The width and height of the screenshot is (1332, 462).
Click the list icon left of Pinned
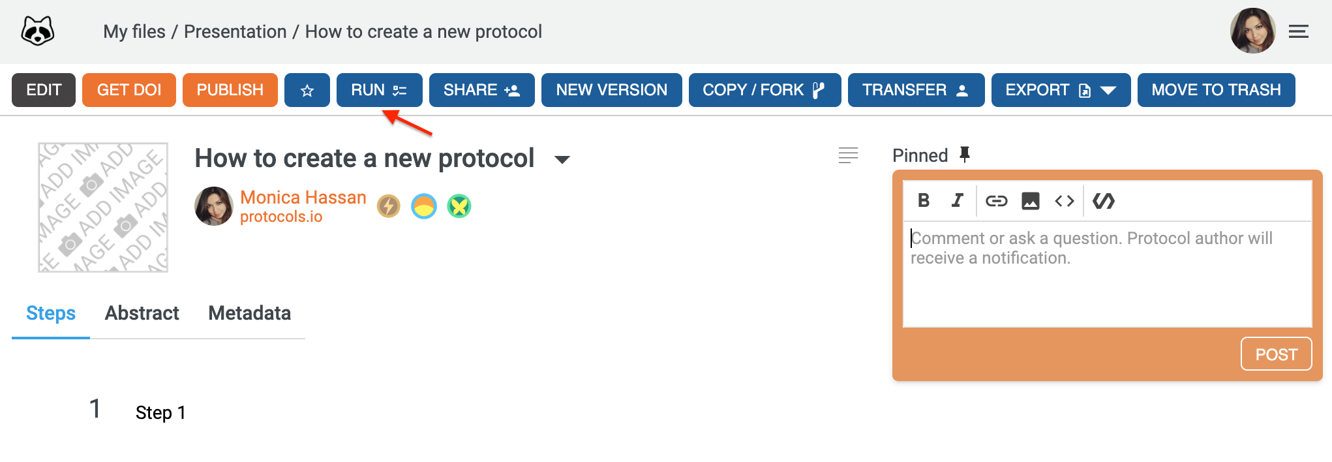click(x=848, y=155)
